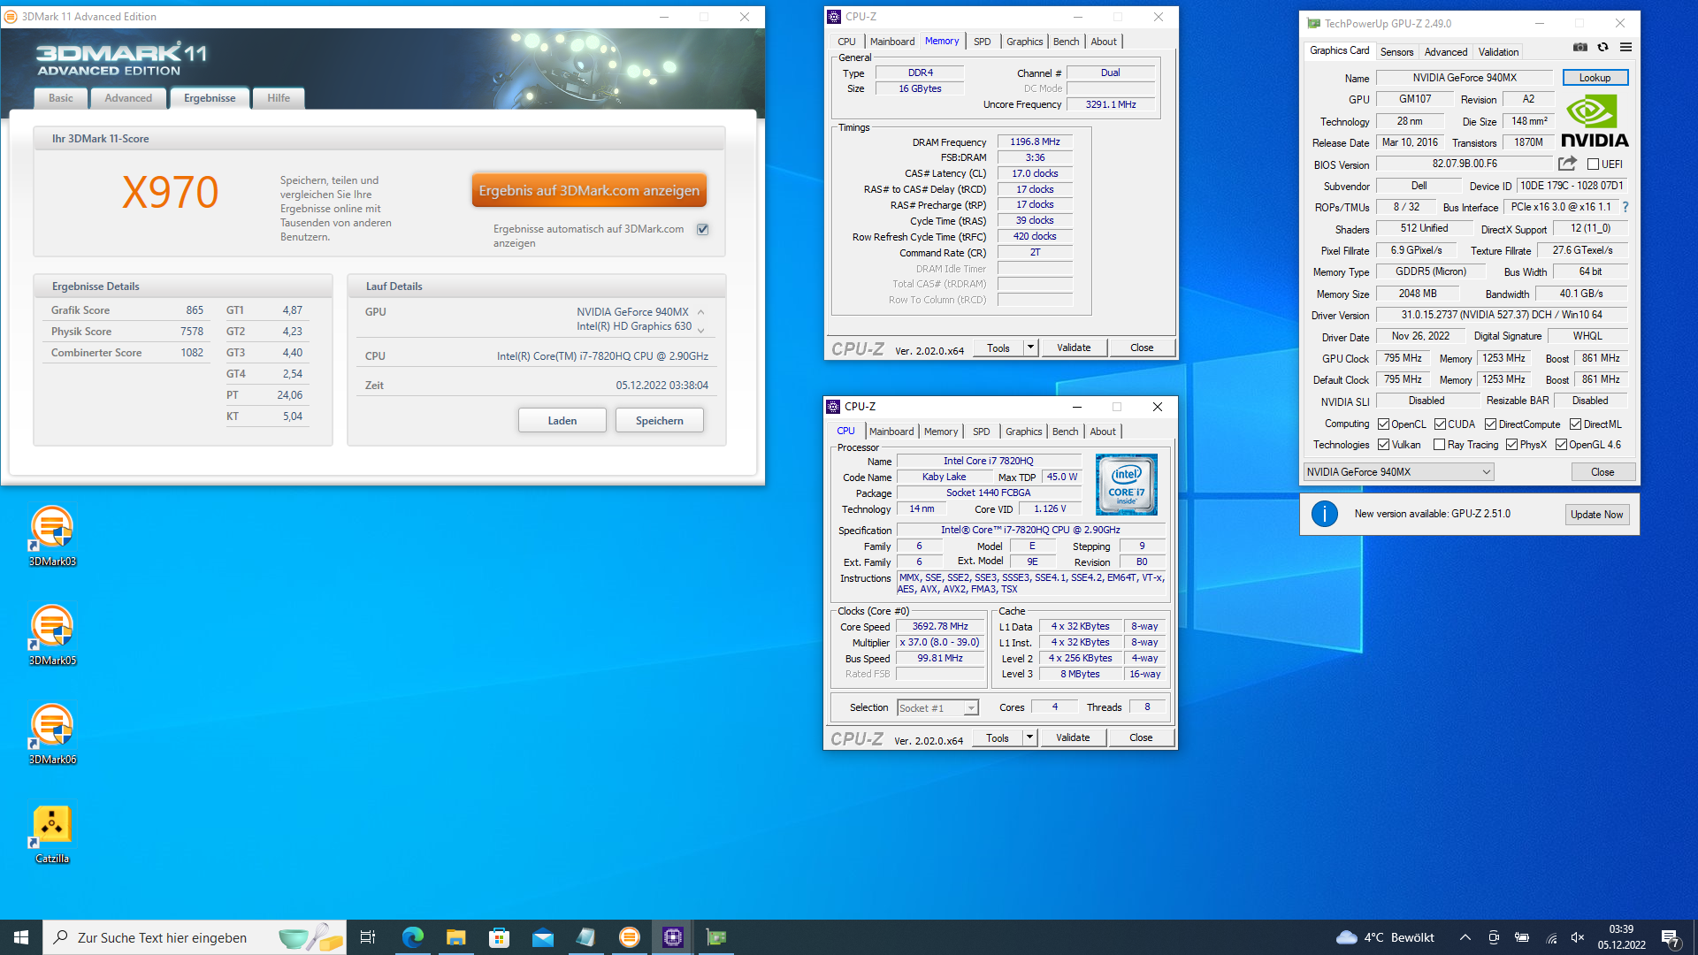Image resolution: width=1698 pixels, height=955 pixels.
Task: Open the notification center icon
Action: 1671,937
